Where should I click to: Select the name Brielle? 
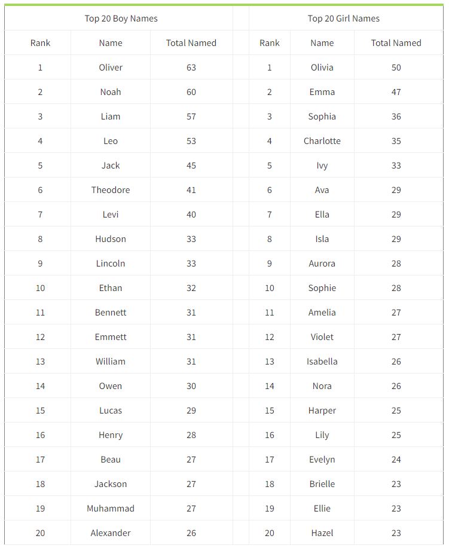point(322,484)
